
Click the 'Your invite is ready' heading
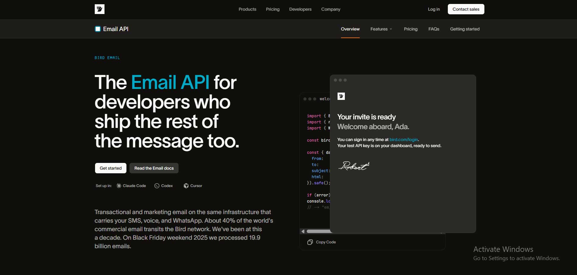point(366,117)
